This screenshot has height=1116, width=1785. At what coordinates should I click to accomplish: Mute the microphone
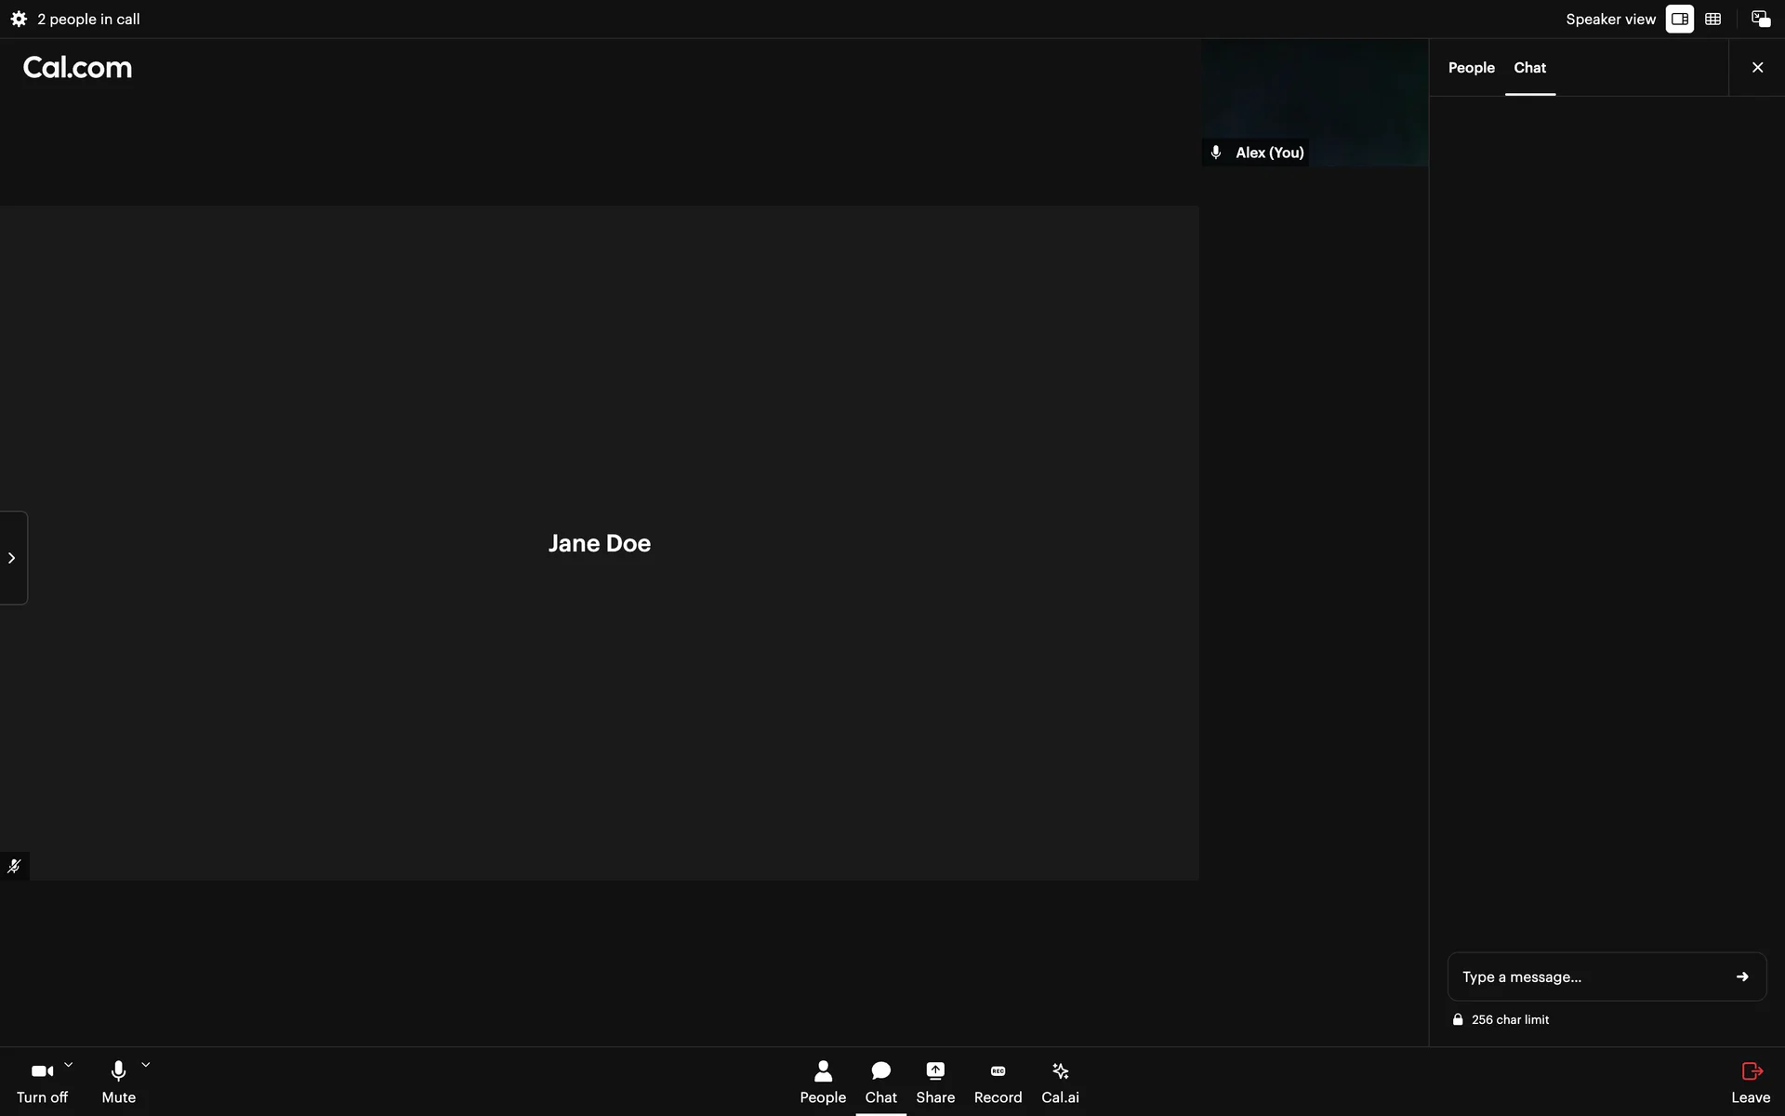click(x=118, y=1082)
